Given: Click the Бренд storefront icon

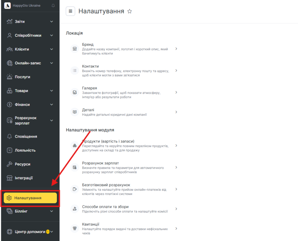Looking at the screenshot, I should (x=75, y=49).
